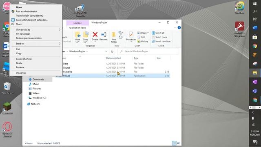Create a New folder from ribbon

[x=114, y=37]
